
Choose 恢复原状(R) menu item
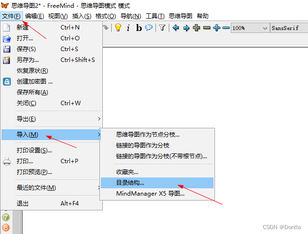[x=51, y=71]
